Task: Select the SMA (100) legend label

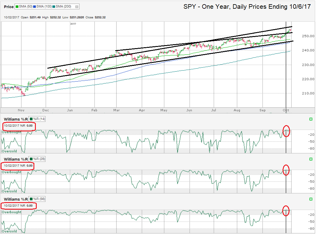Action: 44,7
